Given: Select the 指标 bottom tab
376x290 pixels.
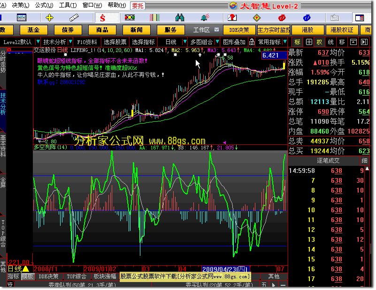Looking at the screenshot, I should (13, 276).
